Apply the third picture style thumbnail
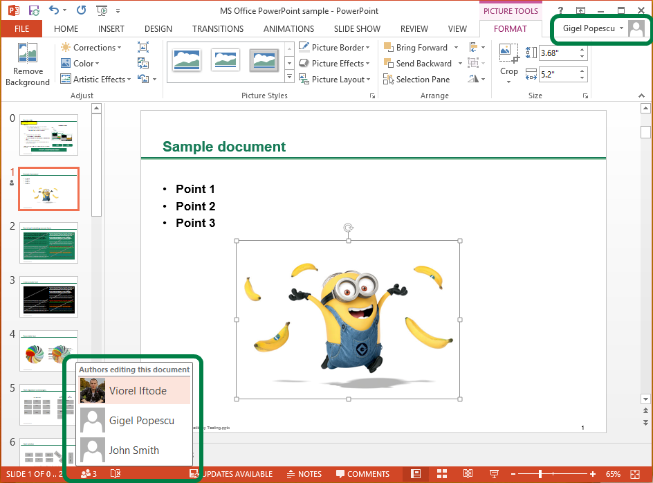The image size is (653, 483). 264,60
